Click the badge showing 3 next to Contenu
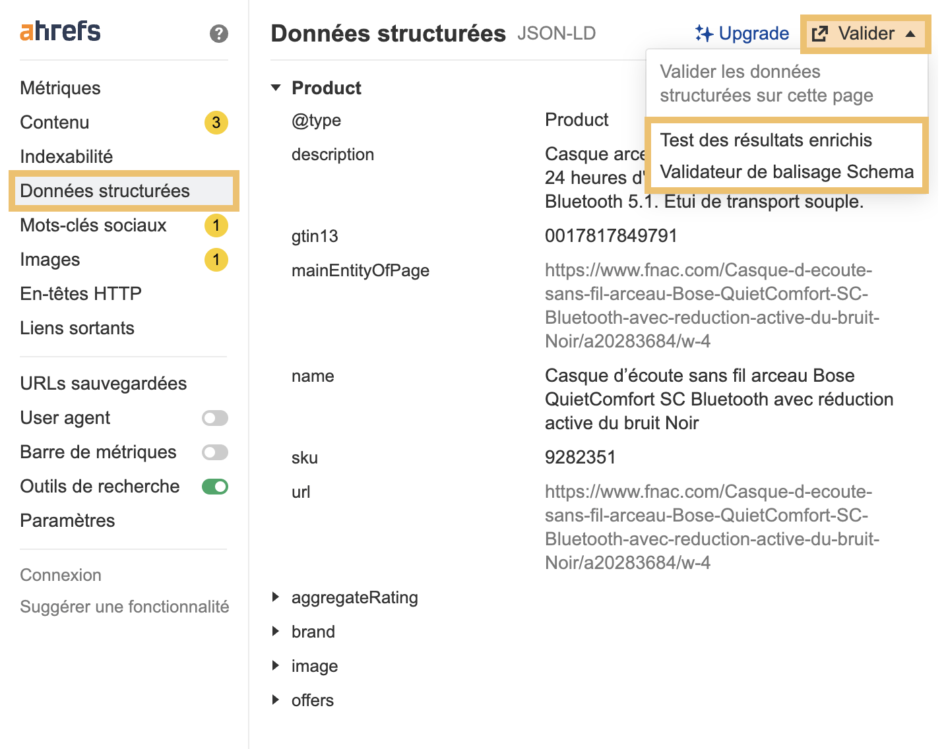The width and height of the screenshot is (946, 749). 215,123
